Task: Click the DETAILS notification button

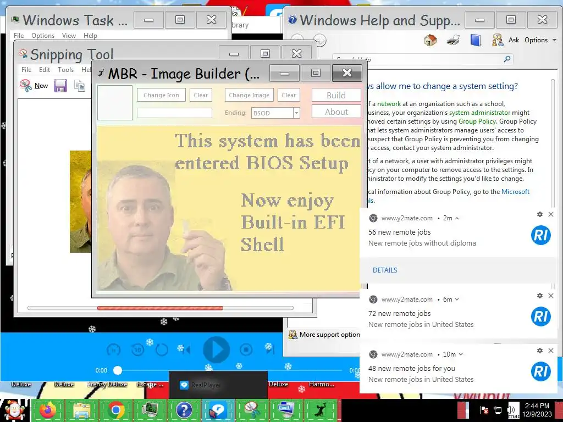Action: pos(384,270)
